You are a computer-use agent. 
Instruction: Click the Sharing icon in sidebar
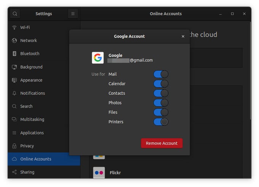pyautogui.click(x=14, y=172)
